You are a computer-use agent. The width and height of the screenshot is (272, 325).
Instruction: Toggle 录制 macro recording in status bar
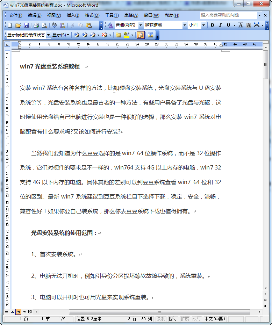point(161,319)
